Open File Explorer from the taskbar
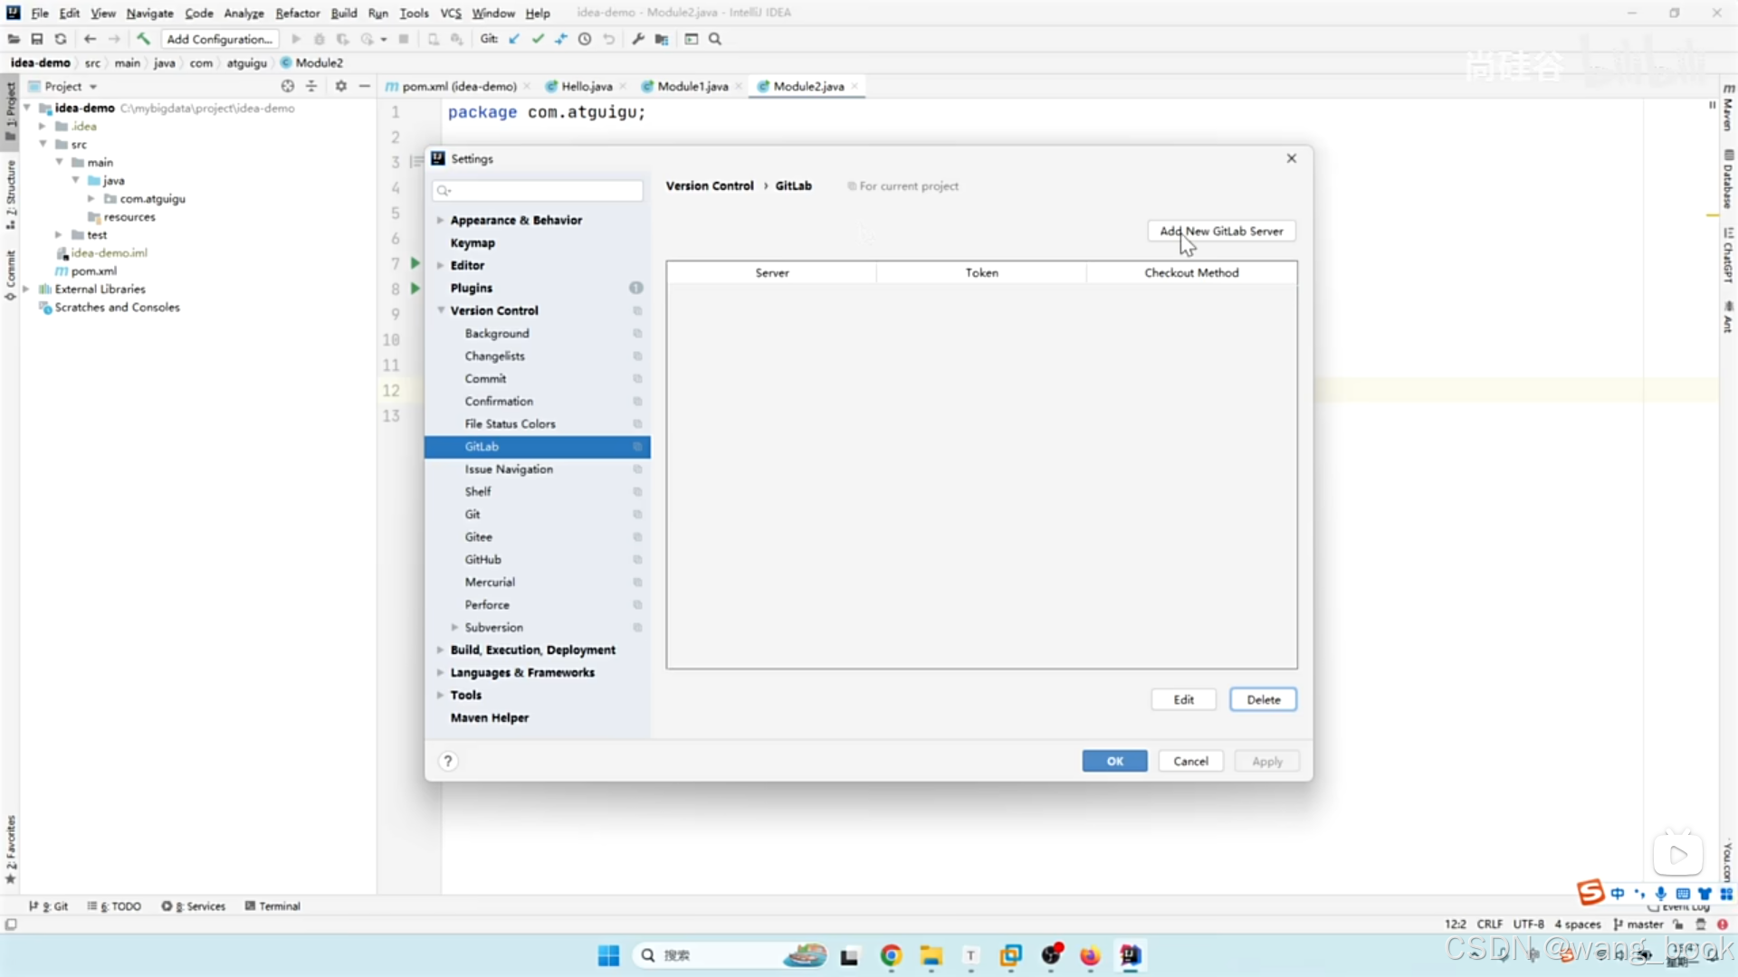This screenshot has width=1738, height=977. click(931, 955)
